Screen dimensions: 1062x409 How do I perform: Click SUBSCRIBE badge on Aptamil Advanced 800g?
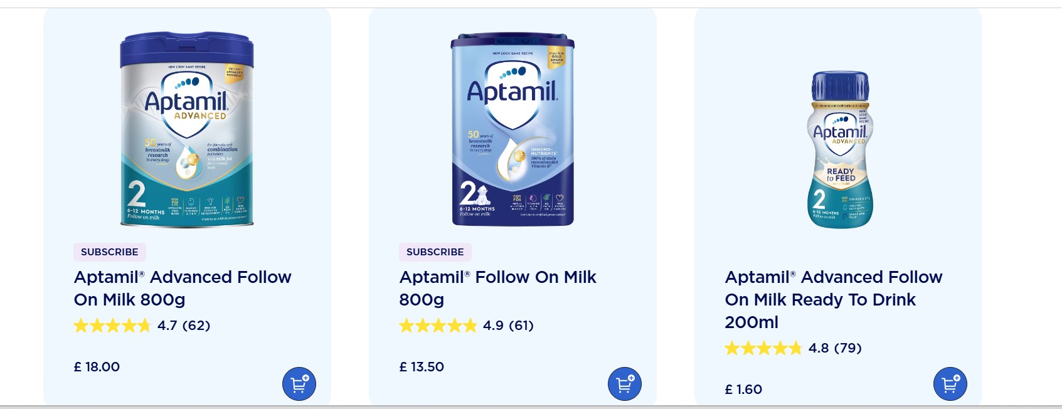point(110,252)
